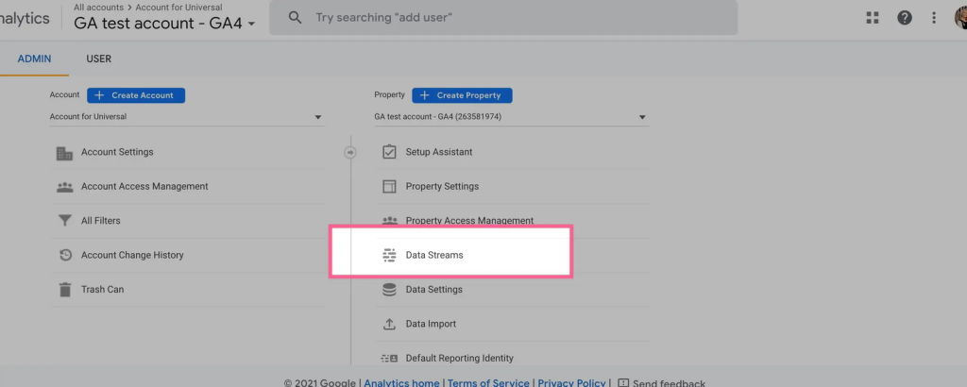The height and width of the screenshot is (387, 967).
Task: Switch to the ADMIN tab
Action: click(34, 59)
